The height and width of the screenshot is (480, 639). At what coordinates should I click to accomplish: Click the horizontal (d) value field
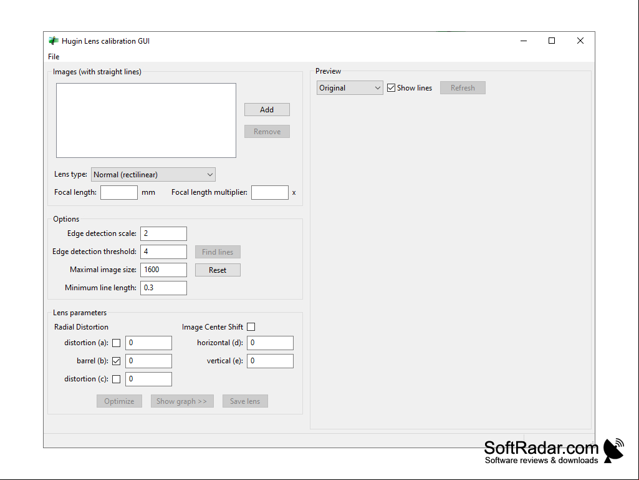coord(270,343)
